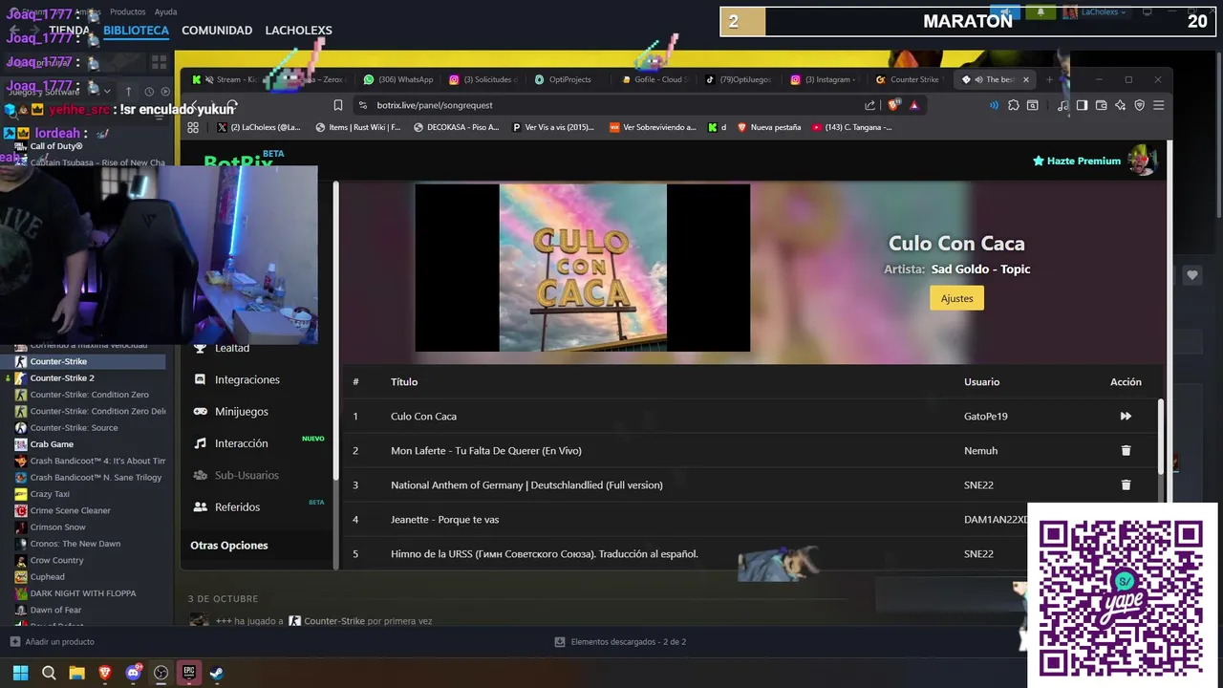Screen dimensions: 1223x688
Task: Open Brave Wallet icon
Action: point(1102,105)
